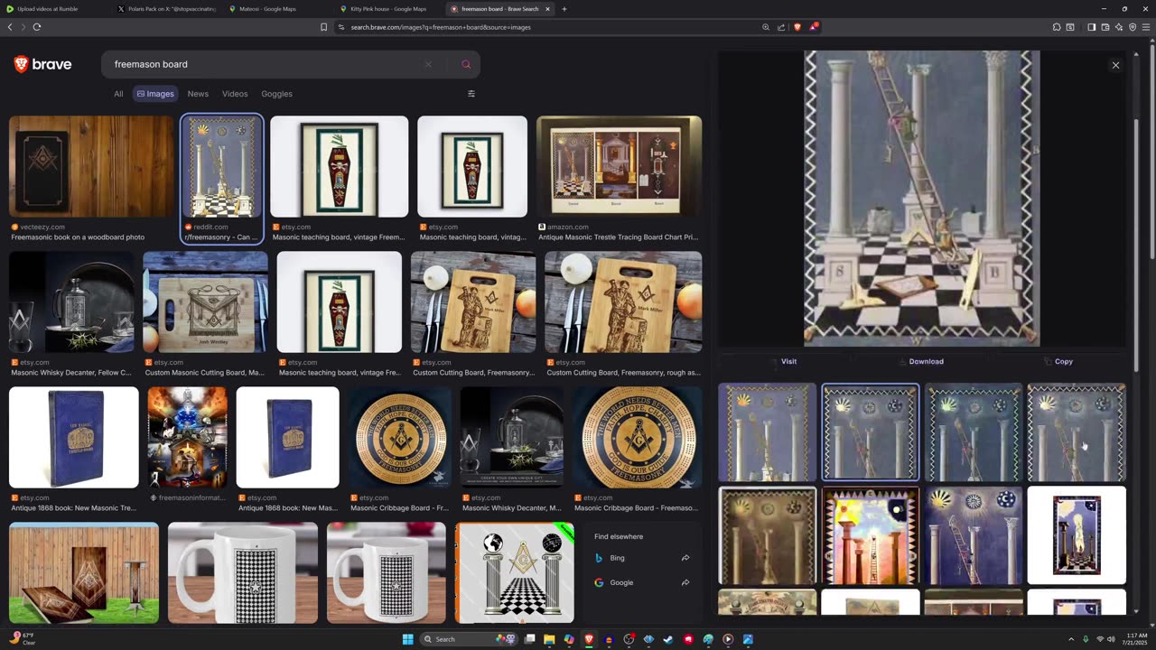Search elsewhere on Bing
The height and width of the screenshot is (650, 1156).
pos(640,558)
